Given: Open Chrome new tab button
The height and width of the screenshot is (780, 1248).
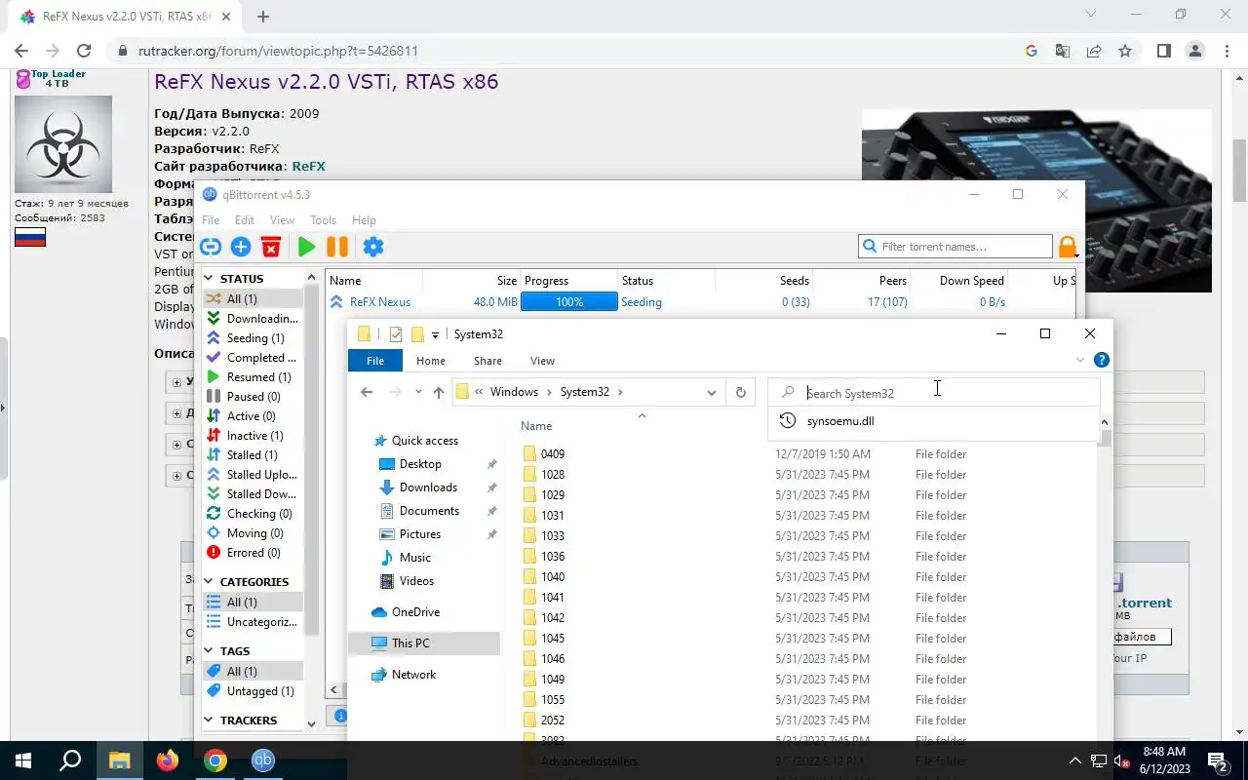Looking at the screenshot, I should point(263,17).
